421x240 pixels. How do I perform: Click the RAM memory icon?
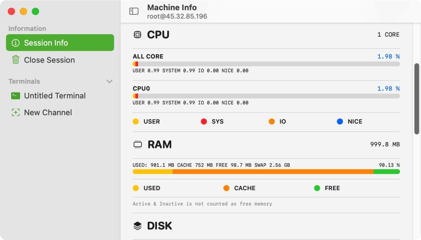pyautogui.click(x=138, y=144)
